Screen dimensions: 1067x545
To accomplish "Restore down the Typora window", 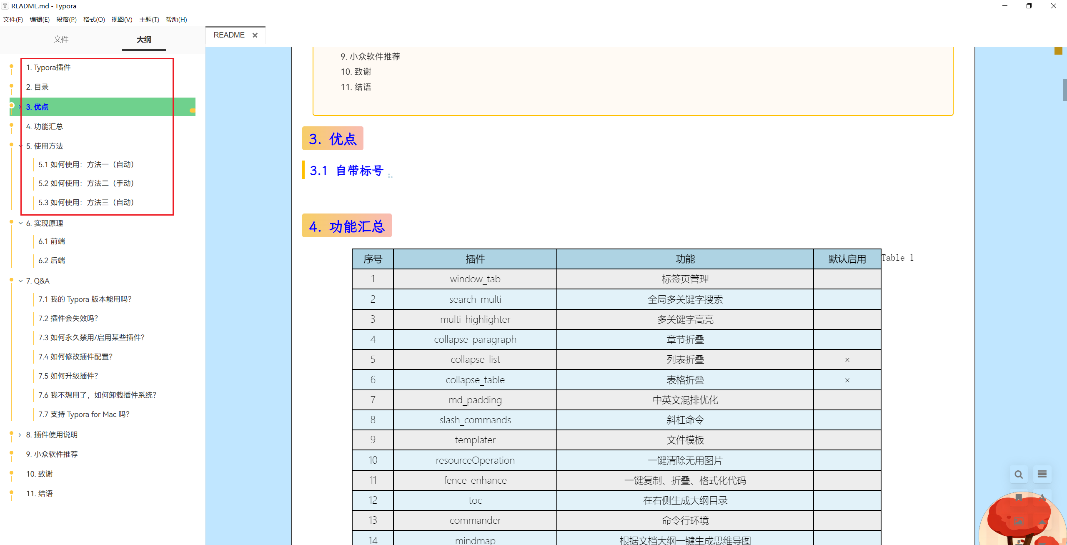I will click(x=1029, y=6).
